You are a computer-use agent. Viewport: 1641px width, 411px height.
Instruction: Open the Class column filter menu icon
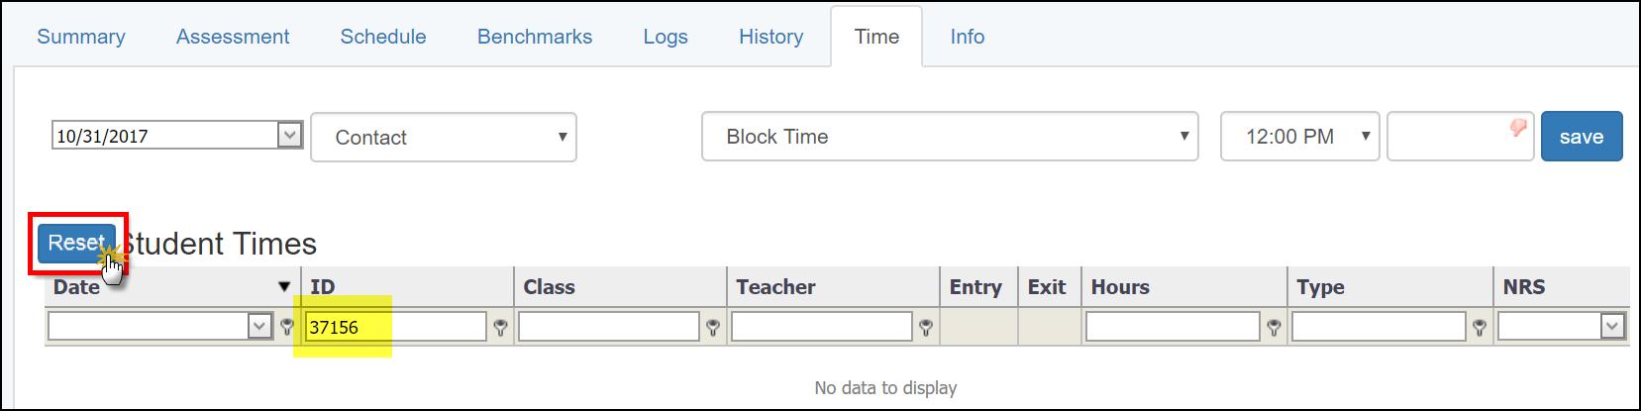point(713,327)
